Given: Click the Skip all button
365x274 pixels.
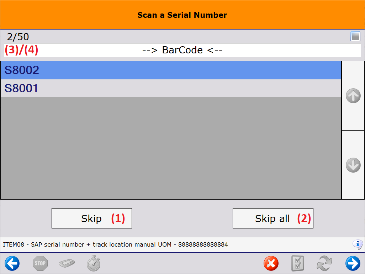Looking at the screenshot, I should point(273,218).
